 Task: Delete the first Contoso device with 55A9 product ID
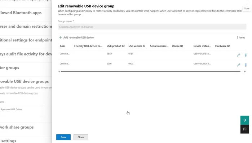(246, 55)
